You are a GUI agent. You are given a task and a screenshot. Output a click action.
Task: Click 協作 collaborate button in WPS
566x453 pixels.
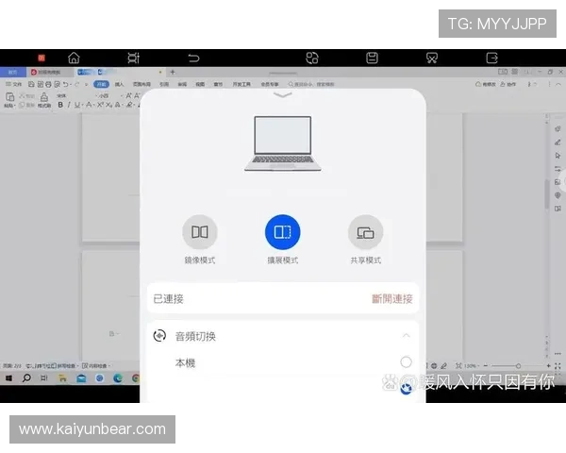(x=508, y=84)
